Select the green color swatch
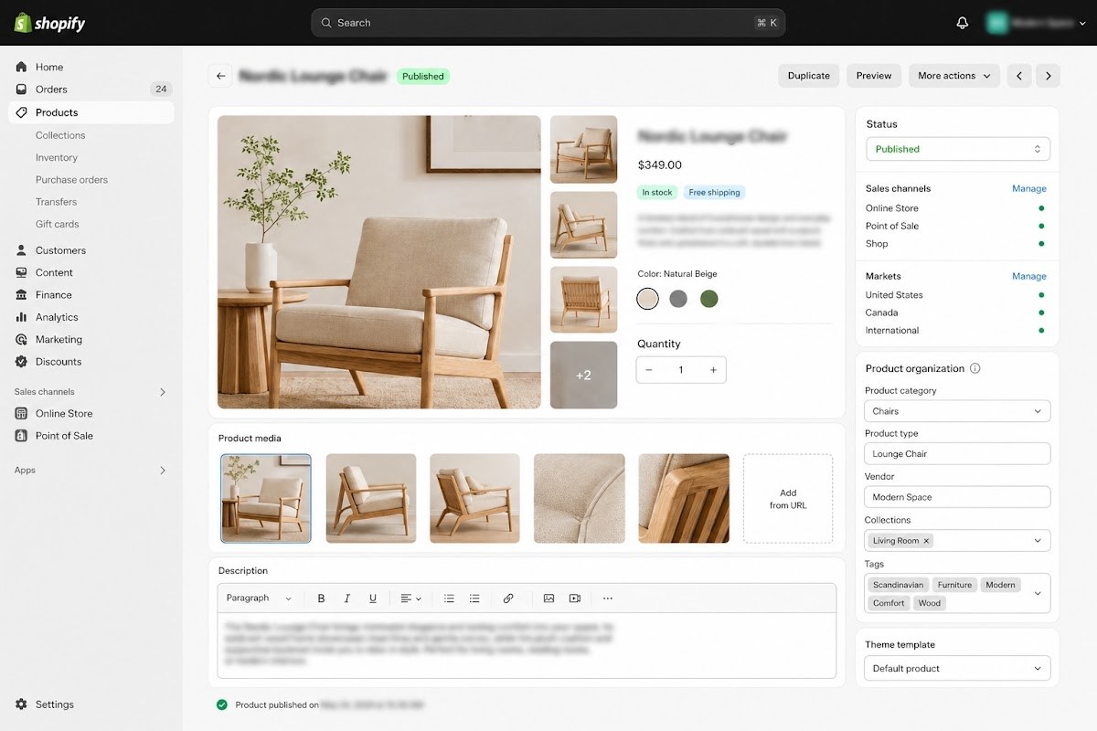This screenshot has height=731, width=1097. click(708, 299)
